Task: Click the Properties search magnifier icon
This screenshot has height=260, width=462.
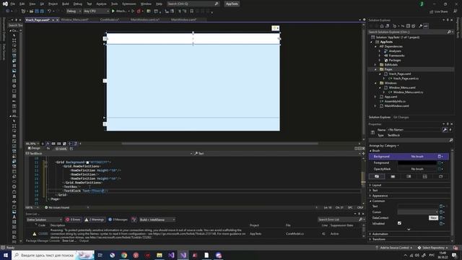Action: pos(450,140)
